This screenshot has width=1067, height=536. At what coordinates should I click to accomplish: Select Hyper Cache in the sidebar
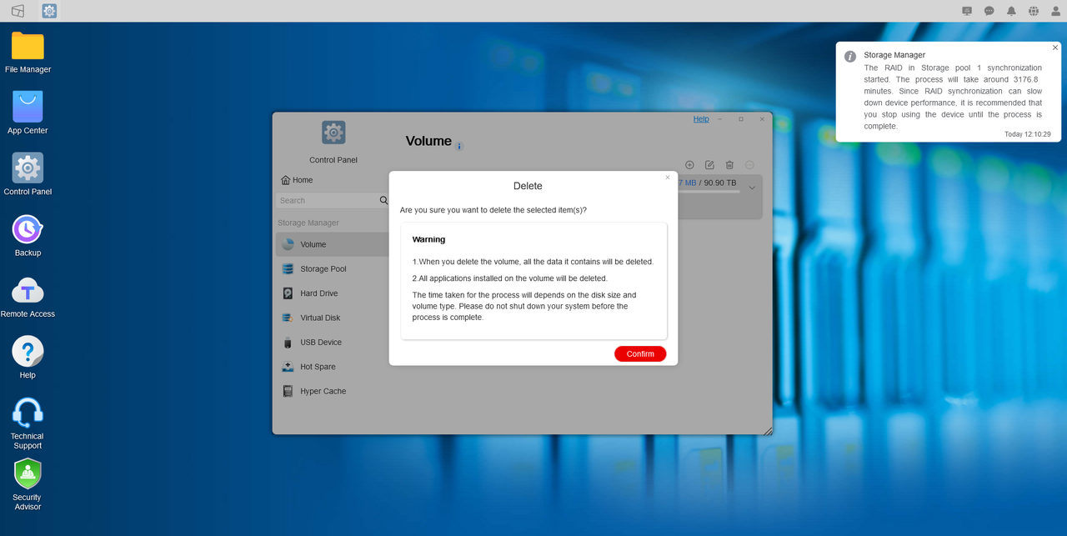pos(333,391)
